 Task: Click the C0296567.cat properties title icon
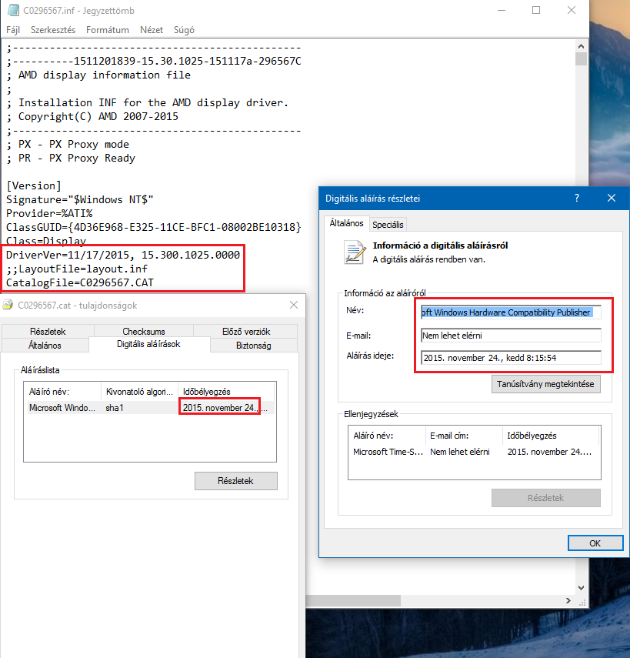(8, 305)
